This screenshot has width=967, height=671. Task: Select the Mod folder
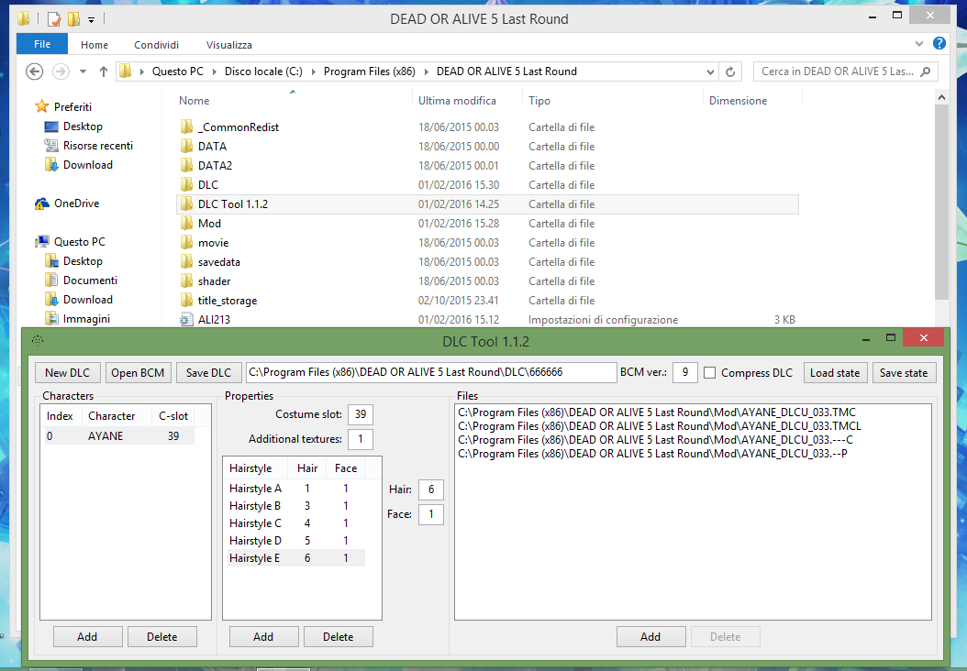[209, 223]
